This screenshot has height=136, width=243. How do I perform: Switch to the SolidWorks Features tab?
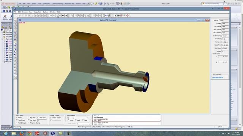point(5,23)
